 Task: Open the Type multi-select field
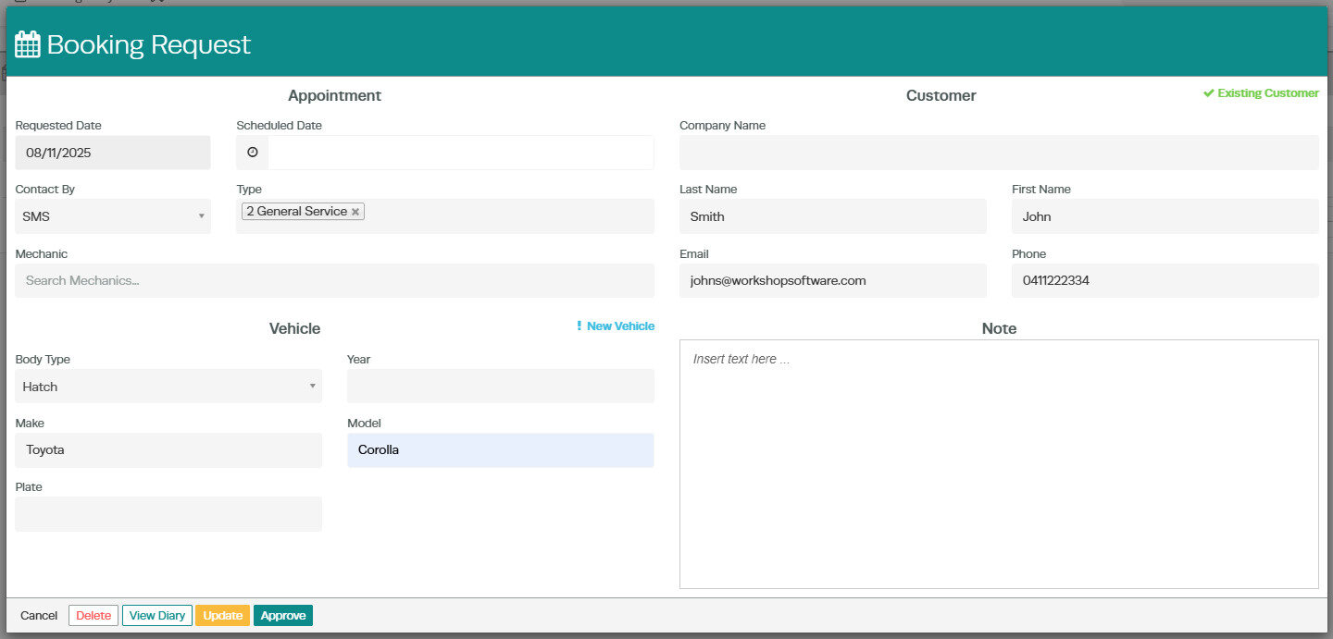pyautogui.click(x=445, y=216)
